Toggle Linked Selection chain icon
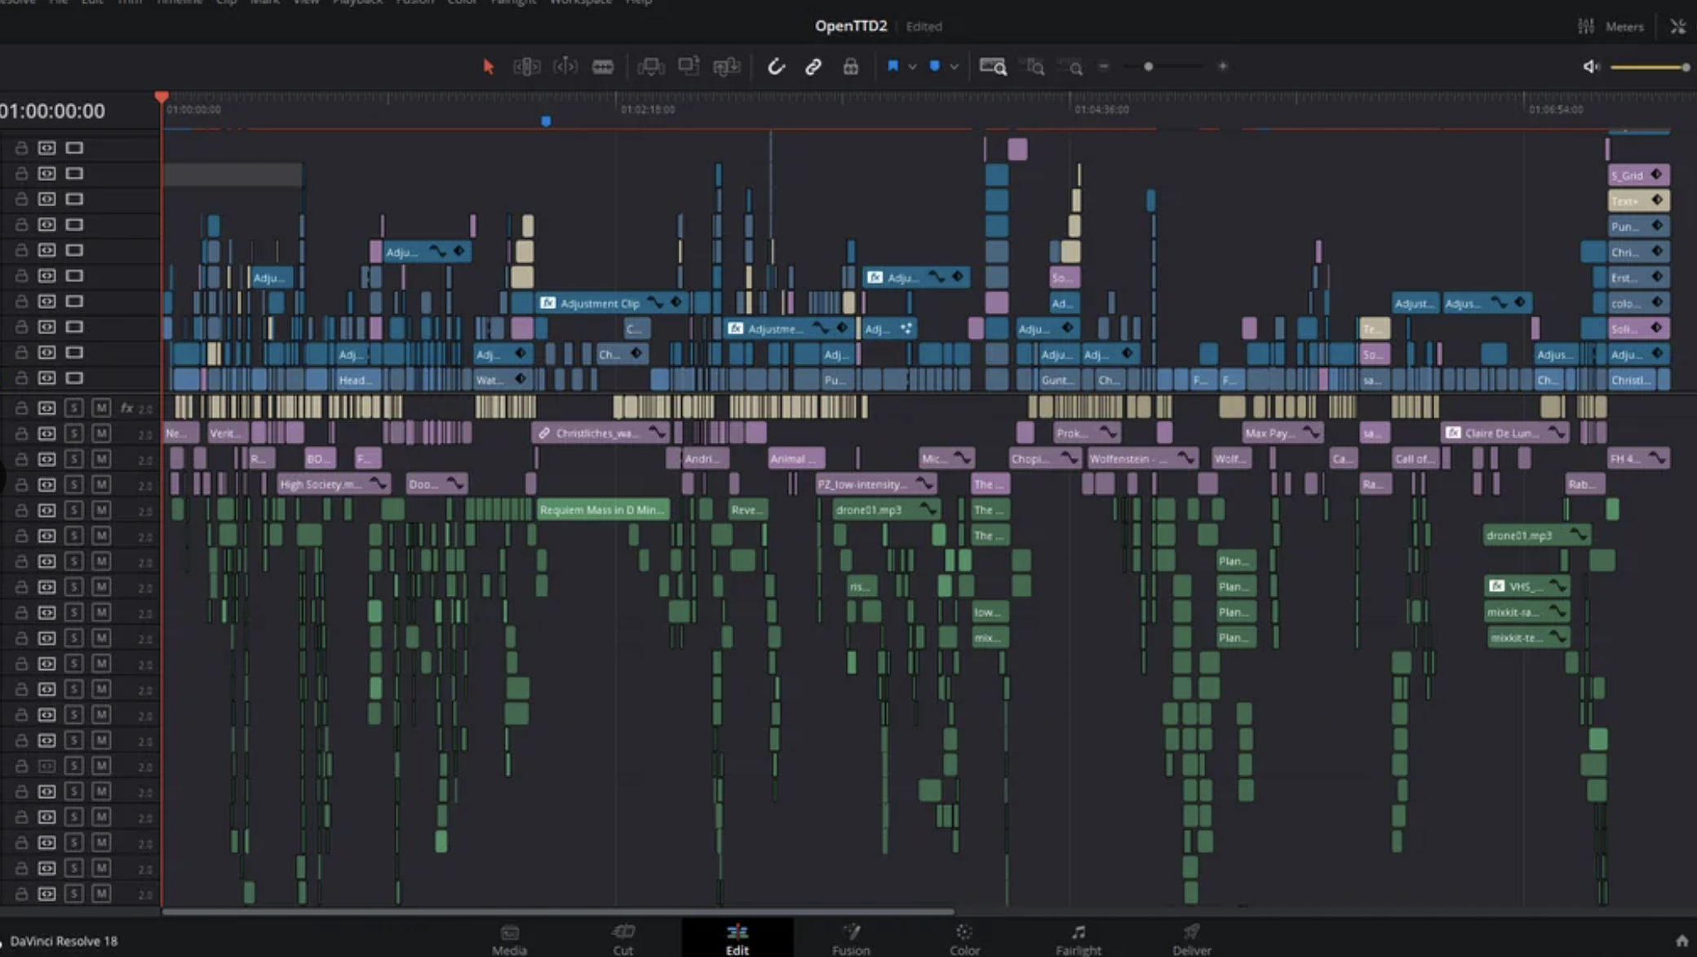1697x957 pixels. tap(813, 67)
